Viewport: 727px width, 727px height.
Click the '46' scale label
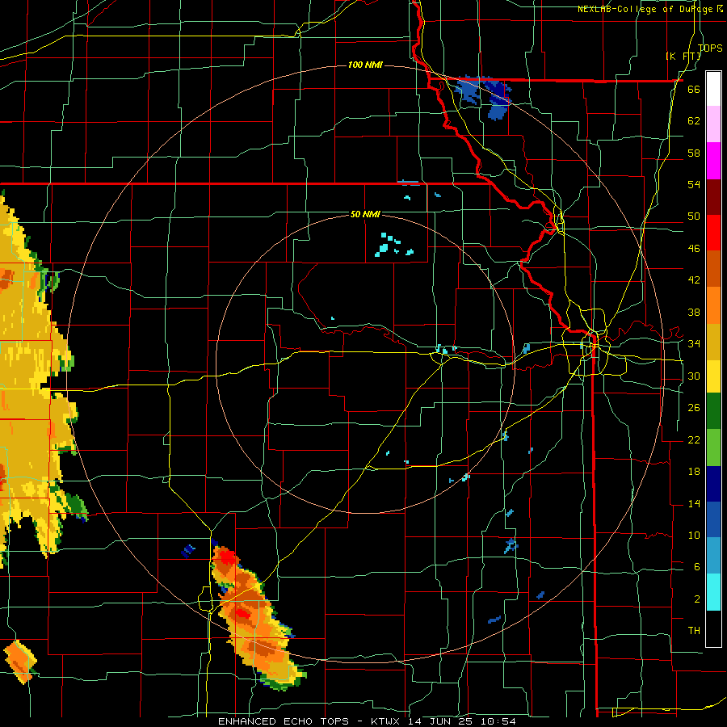(x=694, y=248)
